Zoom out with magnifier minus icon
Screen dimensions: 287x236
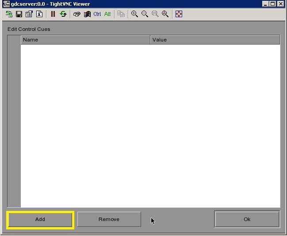(x=145, y=14)
